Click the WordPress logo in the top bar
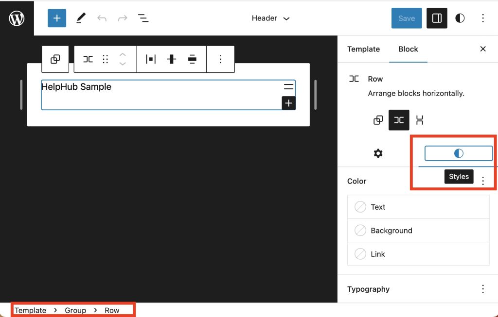 point(17,18)
